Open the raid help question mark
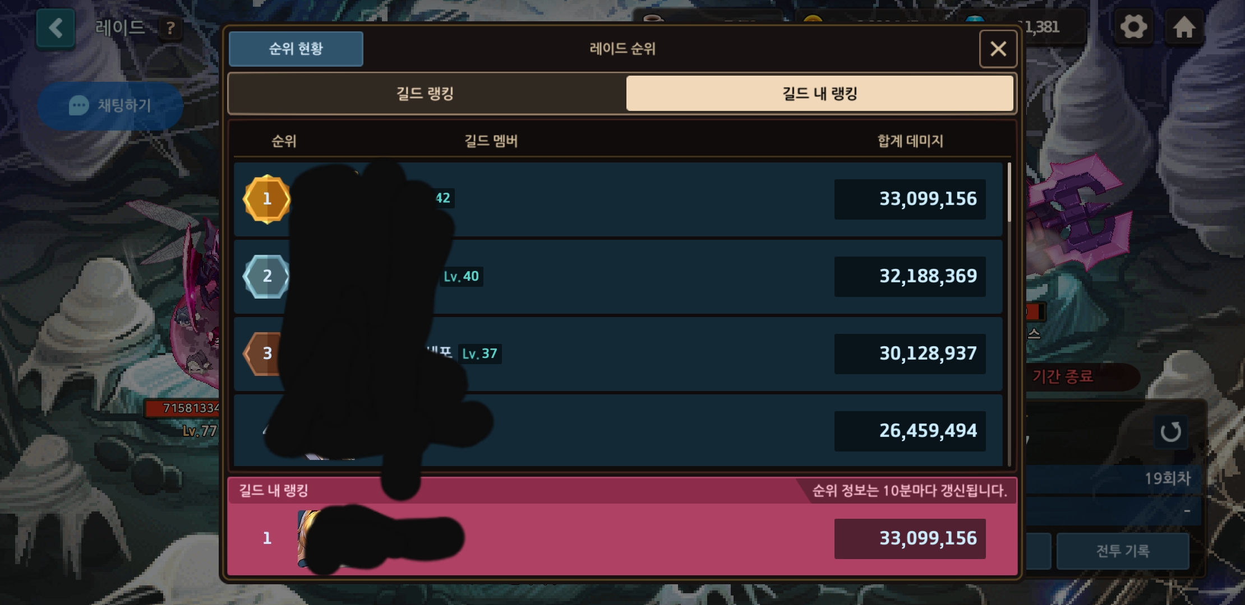 170,27
